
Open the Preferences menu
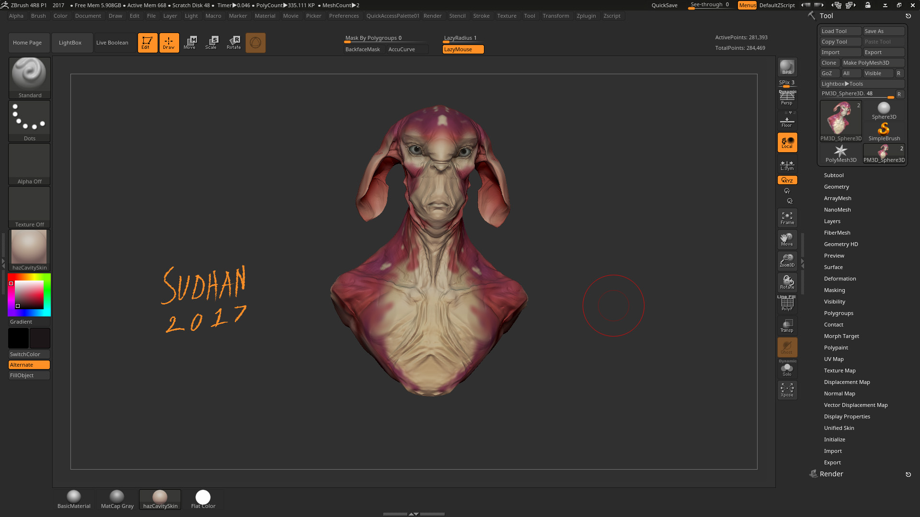click(x=344, y=16)
